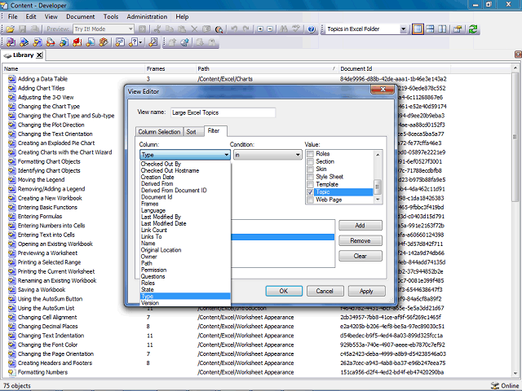522x391 pixels.
Task: Click the new topic icon in second toolbar
Action: [x=38, y=42]
